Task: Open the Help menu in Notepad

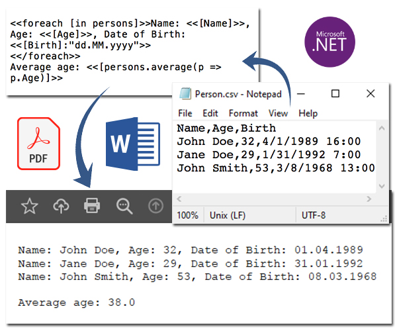Action: point(308,113)
